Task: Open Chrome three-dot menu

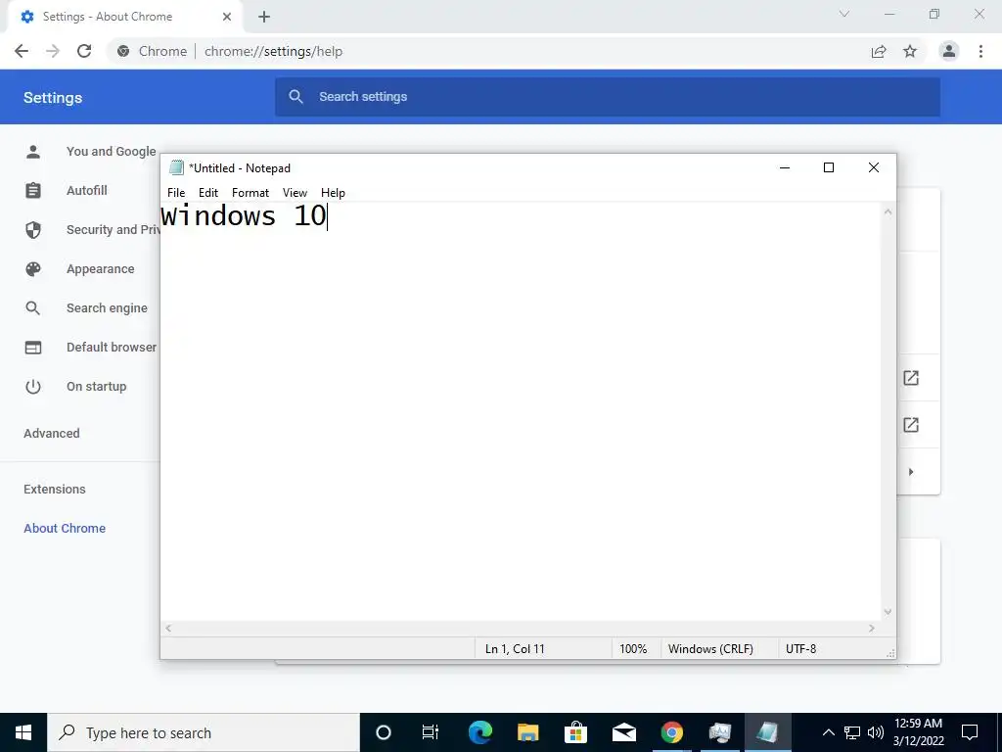Action: (x=980, y=51)
